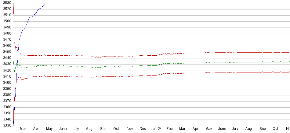Select the first Sep label on the time axis

[x=103, y=129]
